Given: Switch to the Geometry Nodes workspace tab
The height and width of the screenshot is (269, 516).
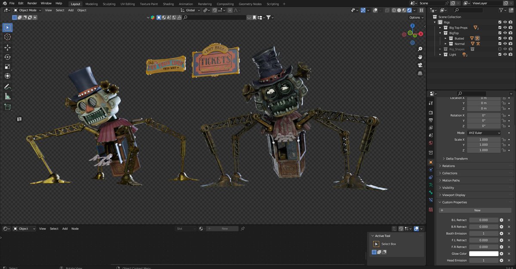Looking at the screenshot, I should pyautogui.click(x=250, y=4).
